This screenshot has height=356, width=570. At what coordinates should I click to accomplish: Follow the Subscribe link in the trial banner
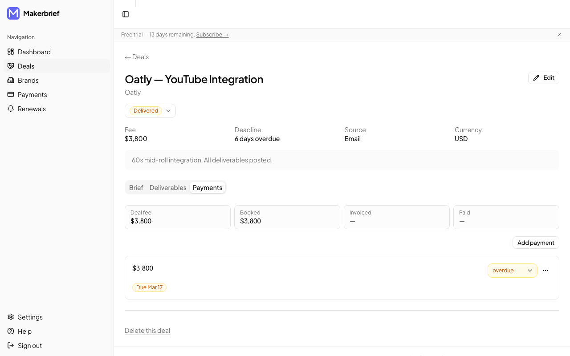212,34
